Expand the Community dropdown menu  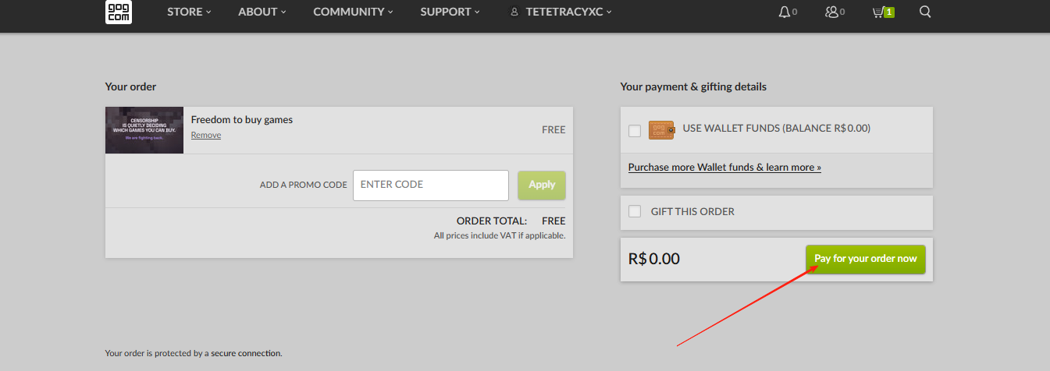pyautogui.click(x=353, y=12)
